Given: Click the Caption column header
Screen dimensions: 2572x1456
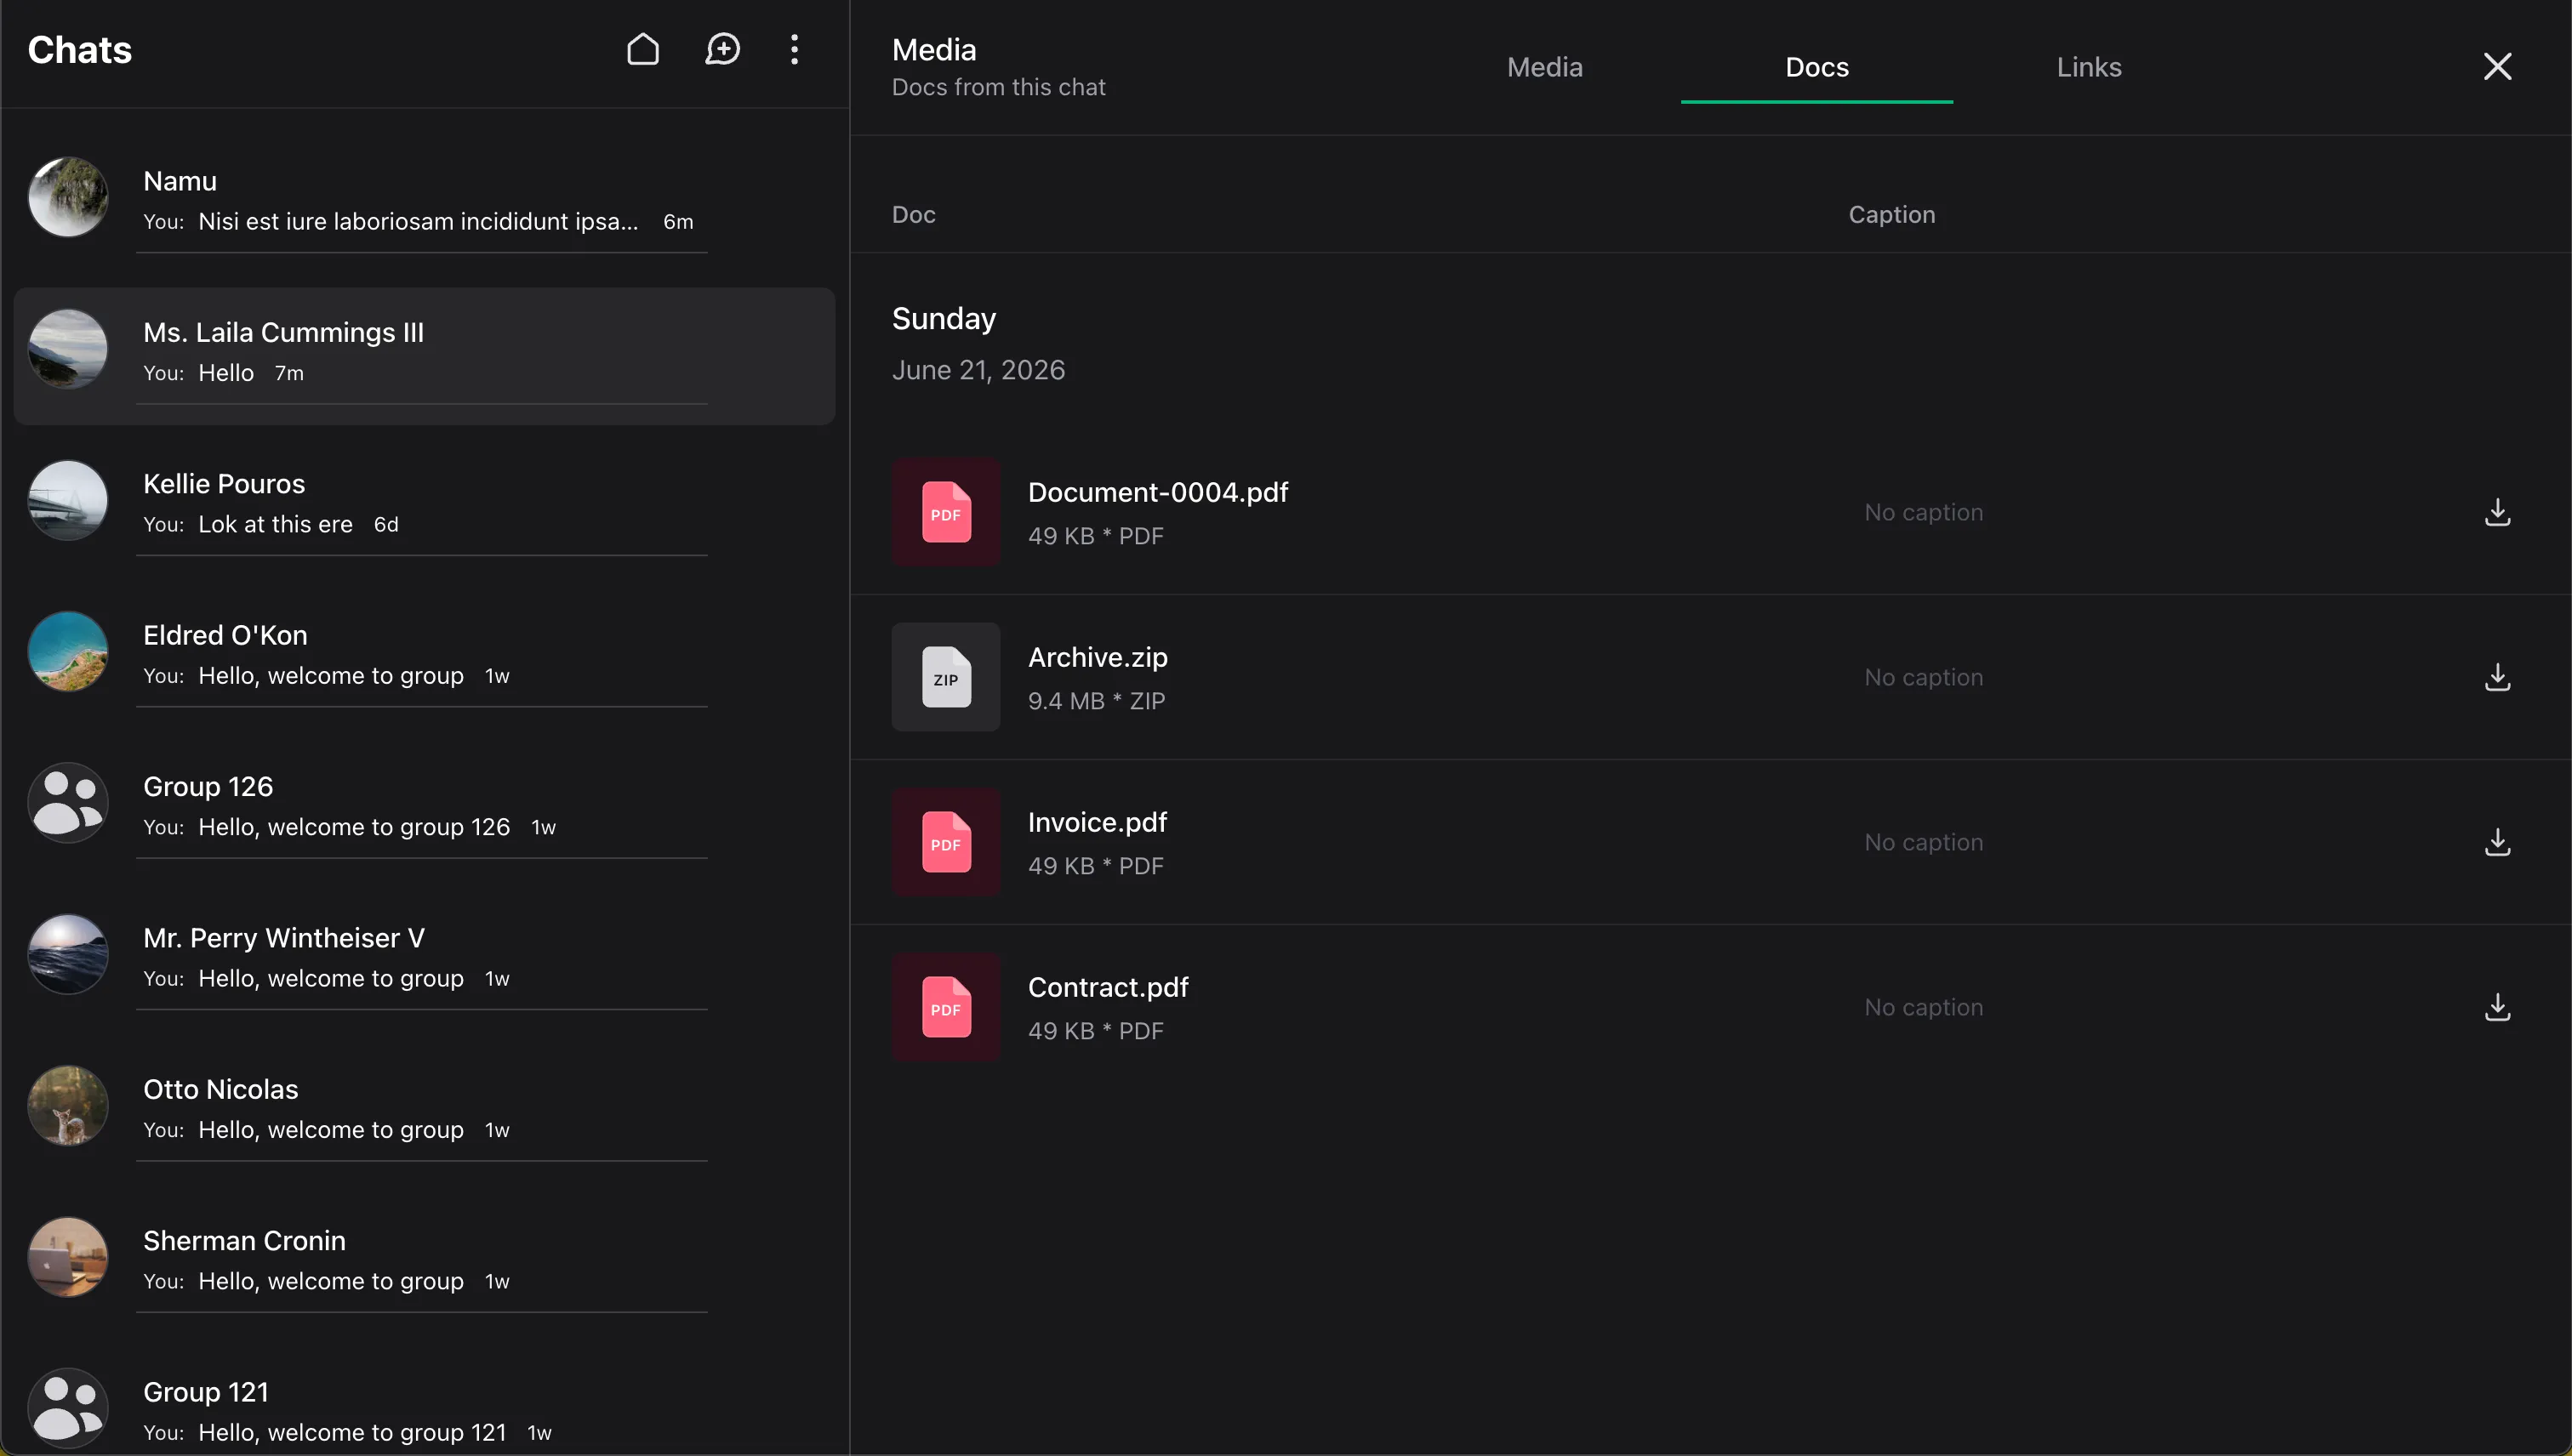Looking at the screenshot, I should pos(1891,215).
